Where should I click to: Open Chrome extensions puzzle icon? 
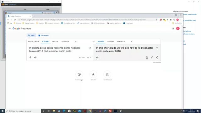[x=171, y=20]
